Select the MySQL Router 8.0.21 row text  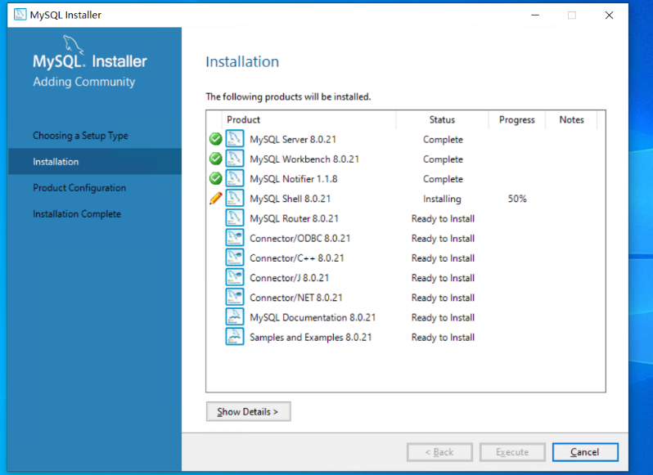click(294, 218)
